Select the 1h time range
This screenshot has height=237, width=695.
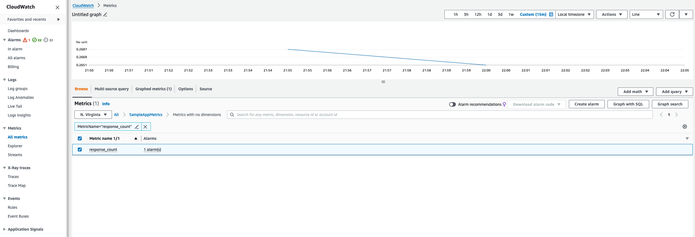coord(456,14)
